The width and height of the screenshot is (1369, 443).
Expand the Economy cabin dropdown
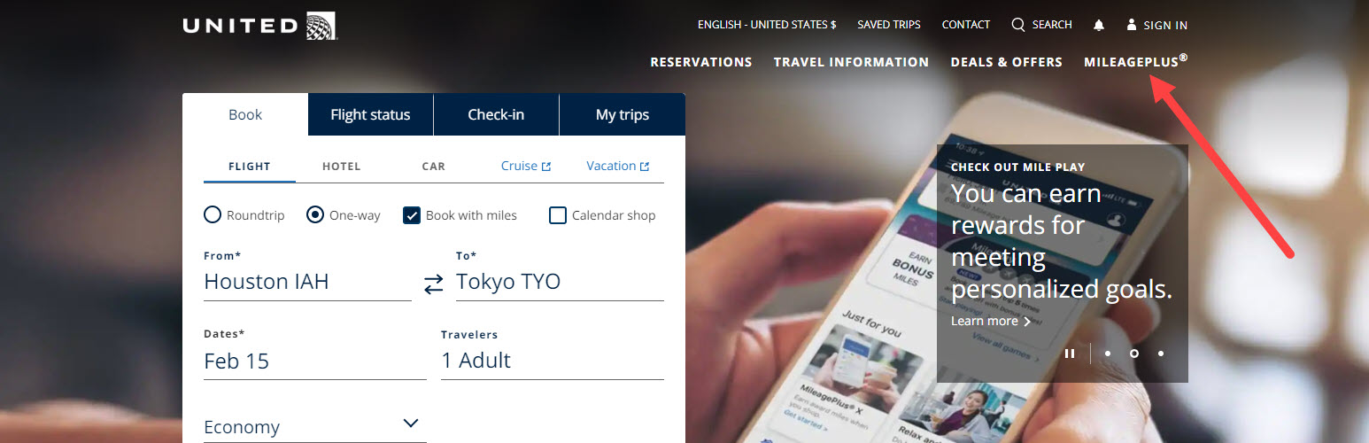pyautogui.click(x=315, y=425)
